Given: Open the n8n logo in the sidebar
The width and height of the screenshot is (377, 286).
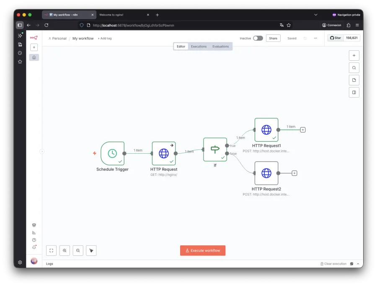Looking at the screenshot, I should click(34, 37).
